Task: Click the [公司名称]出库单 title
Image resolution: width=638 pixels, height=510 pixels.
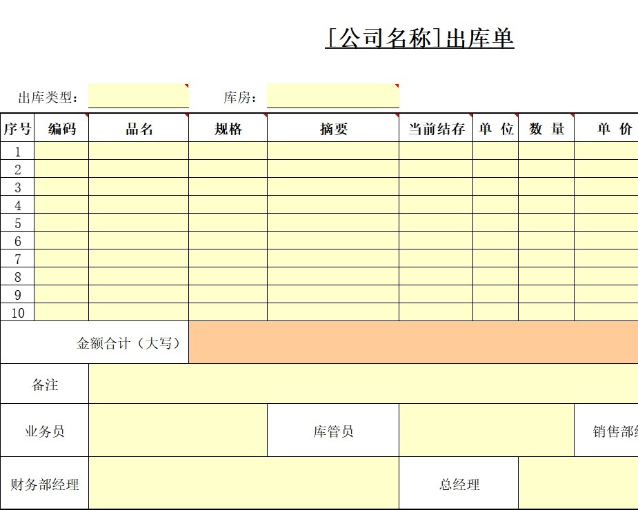Action: point(419,39)
